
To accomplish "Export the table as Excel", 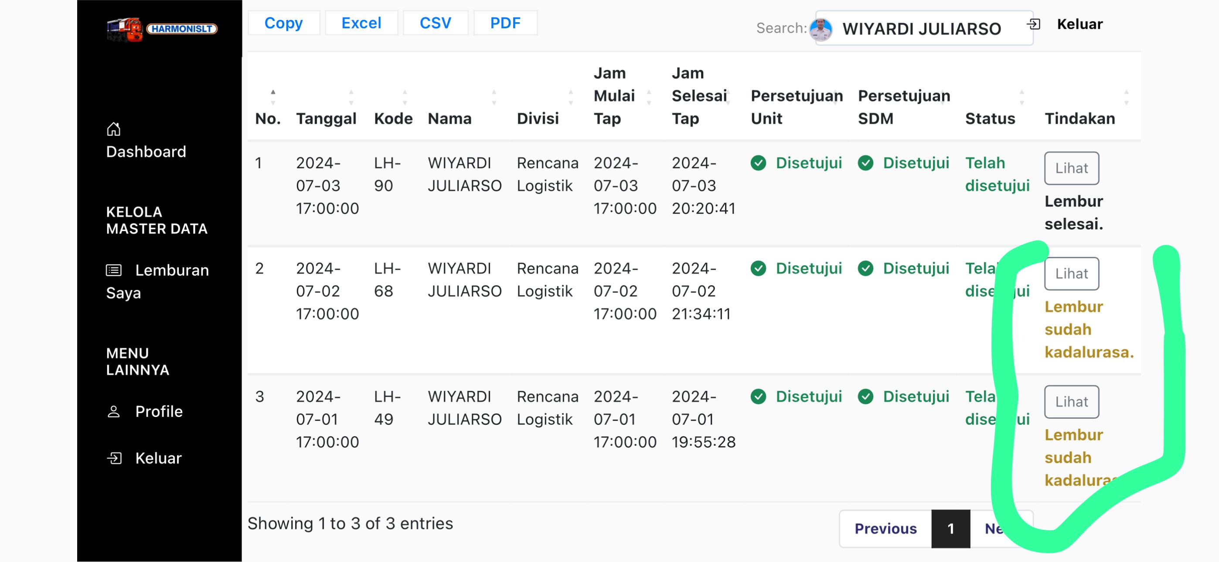I will point(361,23).
